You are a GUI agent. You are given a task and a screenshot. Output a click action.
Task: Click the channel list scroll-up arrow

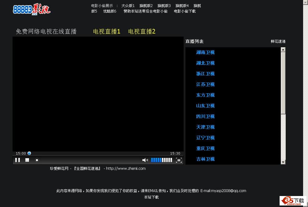pyautogui.click(x=283, y=49)
